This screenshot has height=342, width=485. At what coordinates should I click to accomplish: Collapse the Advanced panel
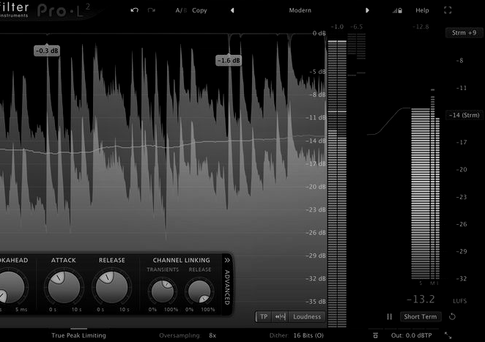[227, 260]
